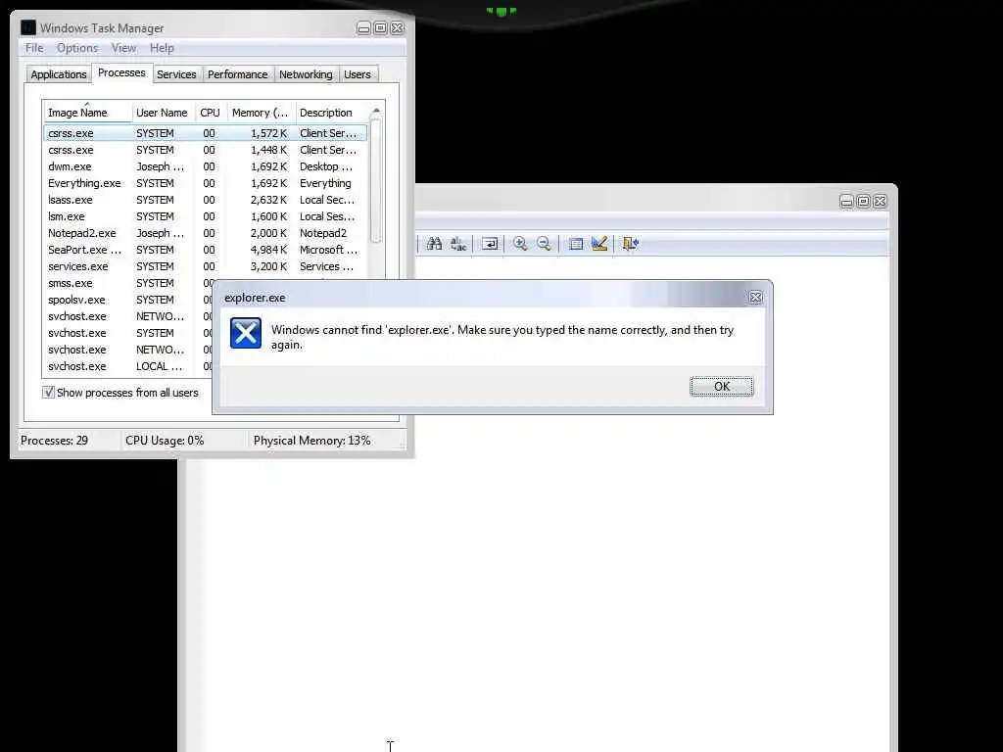The width and height of the screenshot is (1003, 752).
Task: Switch to the Users tab
Action: (357, 74)
